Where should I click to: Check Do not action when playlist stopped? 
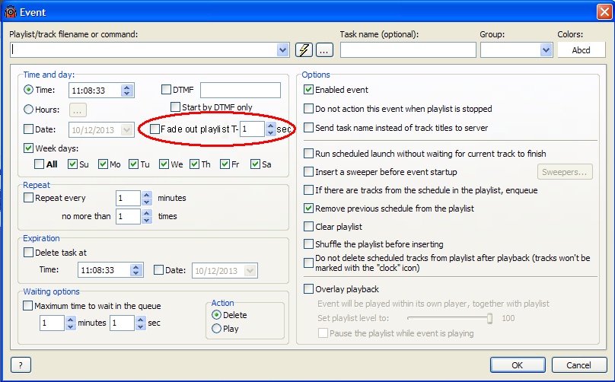tap(309, 108)
